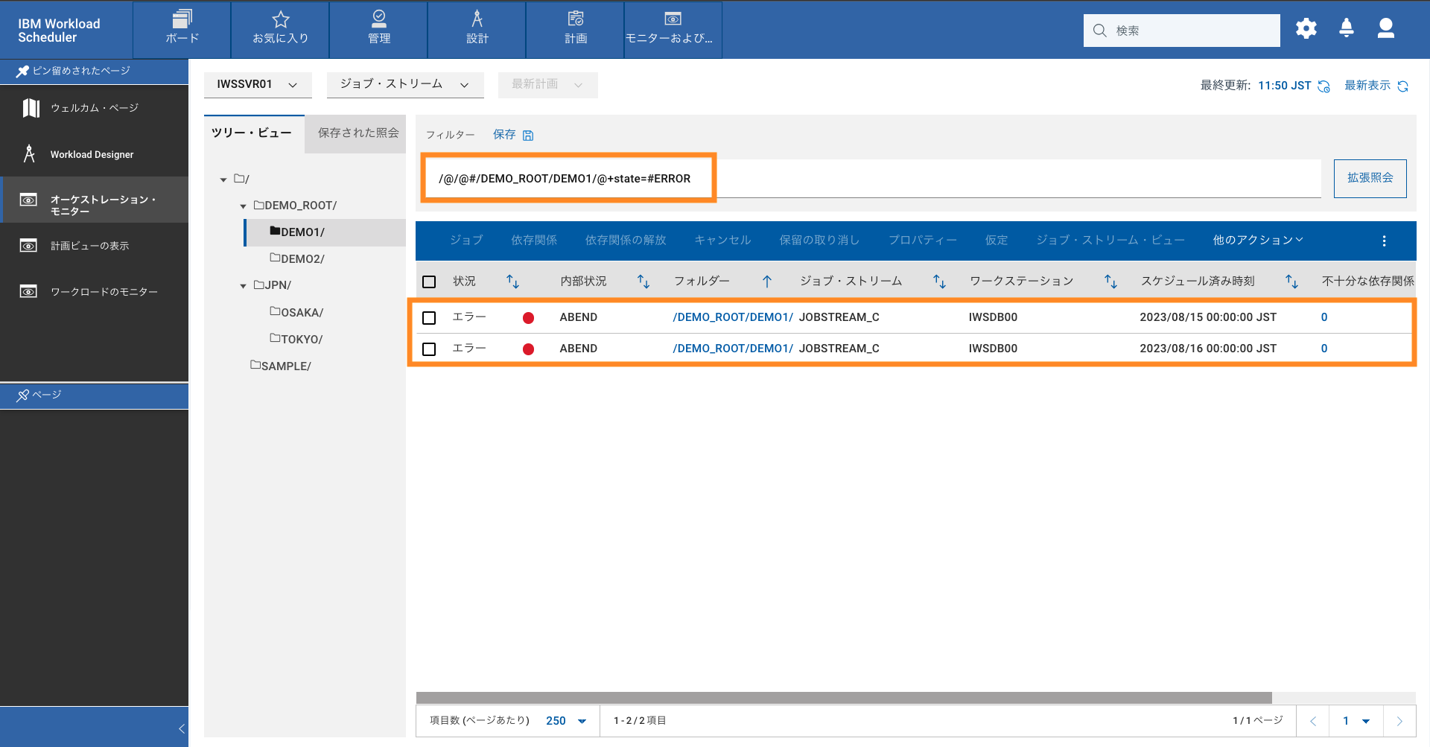The image size is (1430, 747).
Task: Click the 最新表示 refresh link
Action: click(1367, 86)
